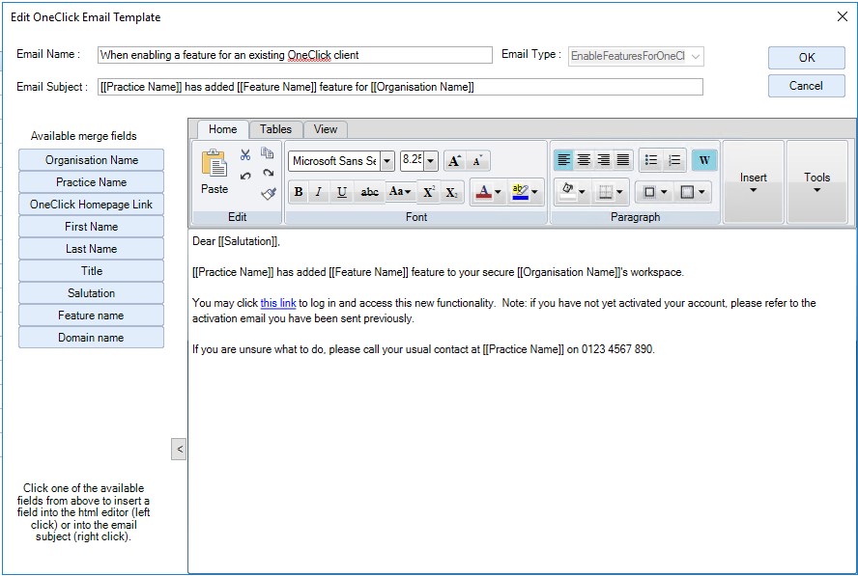Switch to the View tab
The height and width of the screenshot is (576, 858).
325,129
